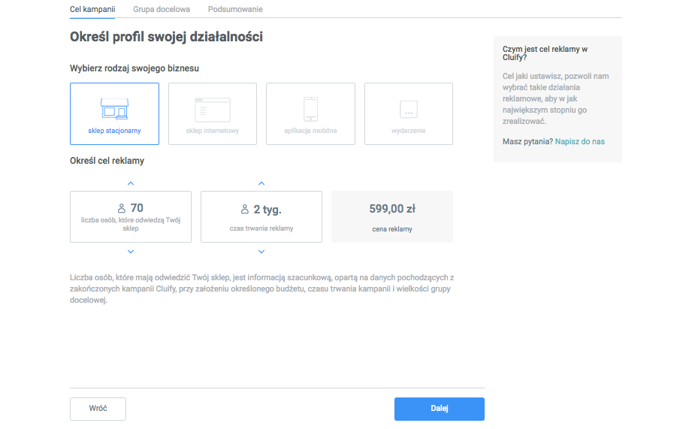Click the Dalej button
This screenshot has height=429, width=689.
tap(440, 409)
